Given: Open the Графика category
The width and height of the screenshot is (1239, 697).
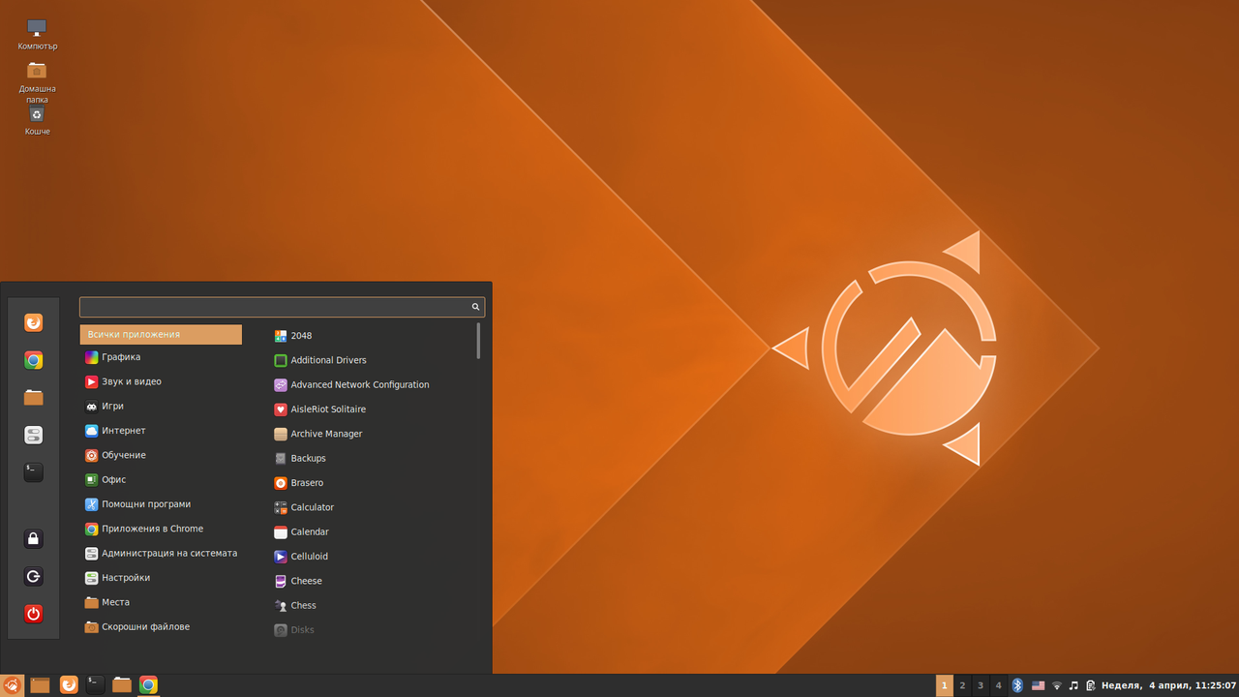Looking at the screenshot, I should [161, 357].
